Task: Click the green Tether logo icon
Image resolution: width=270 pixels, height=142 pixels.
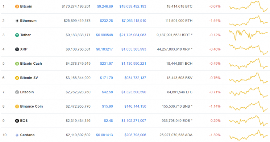Action: coord(17,35)
